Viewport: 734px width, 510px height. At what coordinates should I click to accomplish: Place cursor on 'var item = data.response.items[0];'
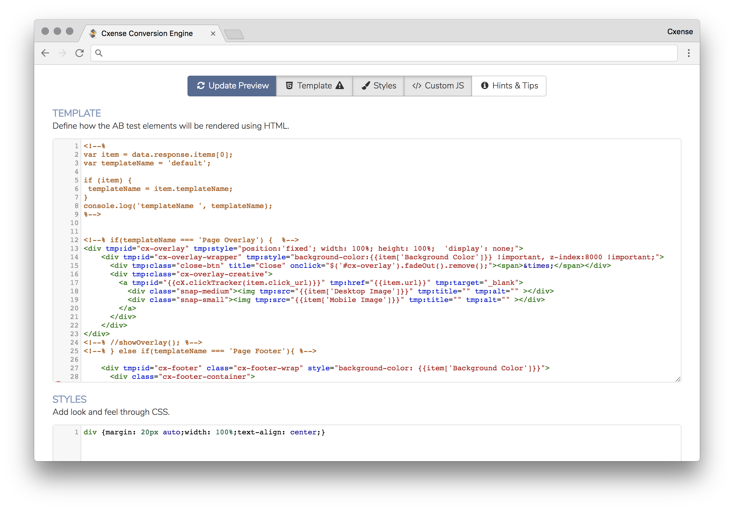click(158, 155)
